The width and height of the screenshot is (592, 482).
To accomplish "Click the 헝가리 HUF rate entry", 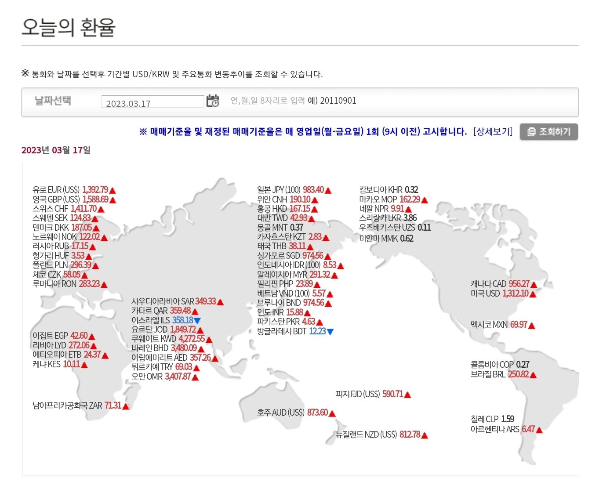I will (62, 256).
